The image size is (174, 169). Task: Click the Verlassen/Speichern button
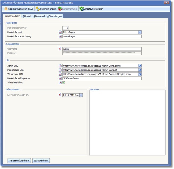point(19,160)
